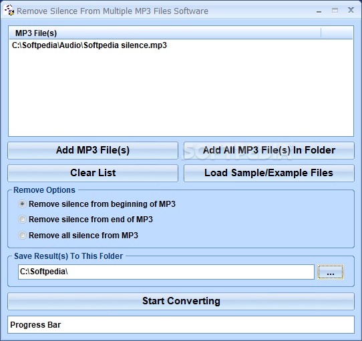The image size is (362, 341).
Task: Click the MP3 File(s) column header
Action: pyautogui.click(x=165, y=33)
